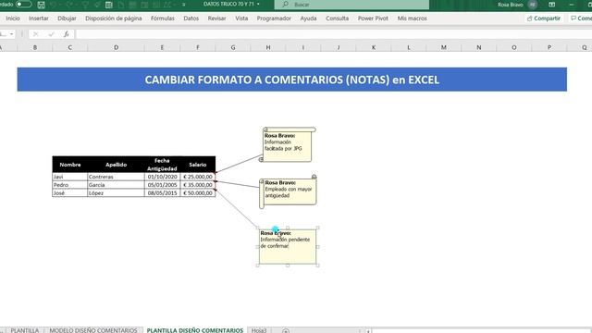Switch to the Hoja3 sheet tab
Screen dimensions: 592x333
coord(259,330)
